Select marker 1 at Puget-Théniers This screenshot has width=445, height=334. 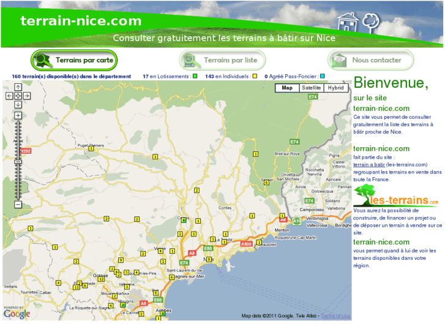(91, 149)
